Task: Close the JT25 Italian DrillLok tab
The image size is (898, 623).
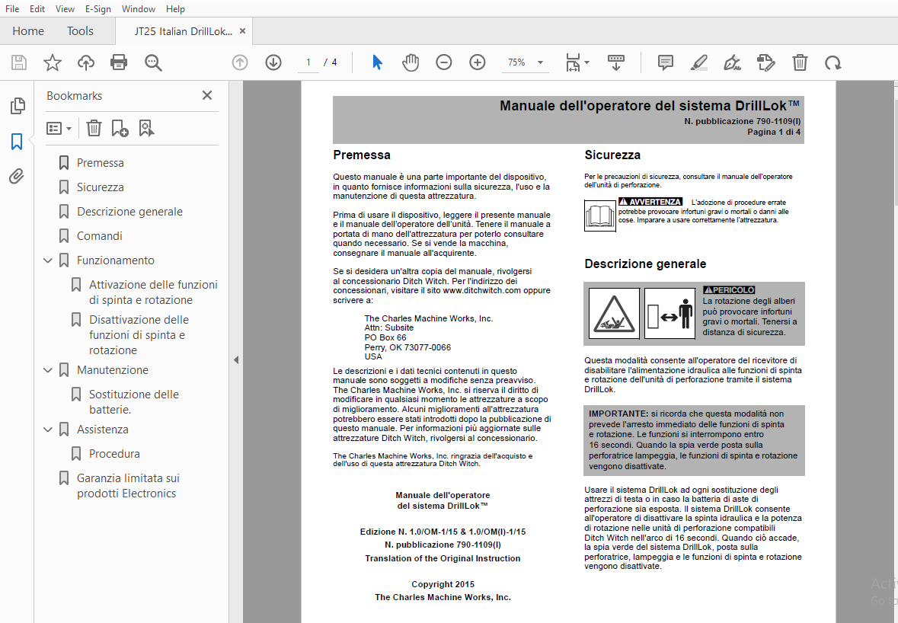Action: [243, 31]
